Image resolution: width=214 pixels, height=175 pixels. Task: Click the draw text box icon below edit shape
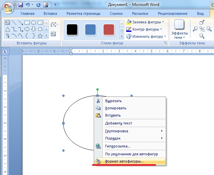[x=53, y=34]
